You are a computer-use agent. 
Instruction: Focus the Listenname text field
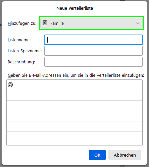93,40
